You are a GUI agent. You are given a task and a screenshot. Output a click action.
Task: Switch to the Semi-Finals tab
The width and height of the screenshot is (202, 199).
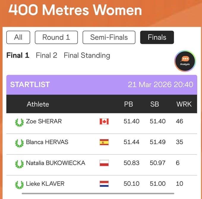109,37
